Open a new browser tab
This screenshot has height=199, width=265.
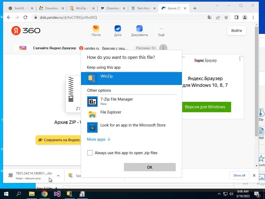[195, 8]
